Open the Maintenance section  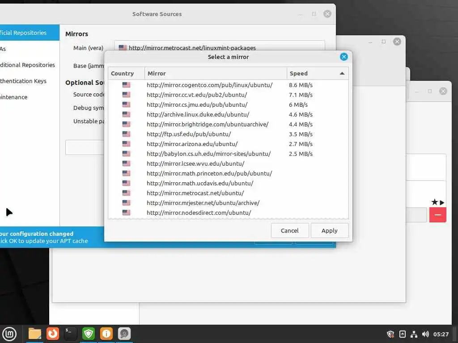click(29, 97)
